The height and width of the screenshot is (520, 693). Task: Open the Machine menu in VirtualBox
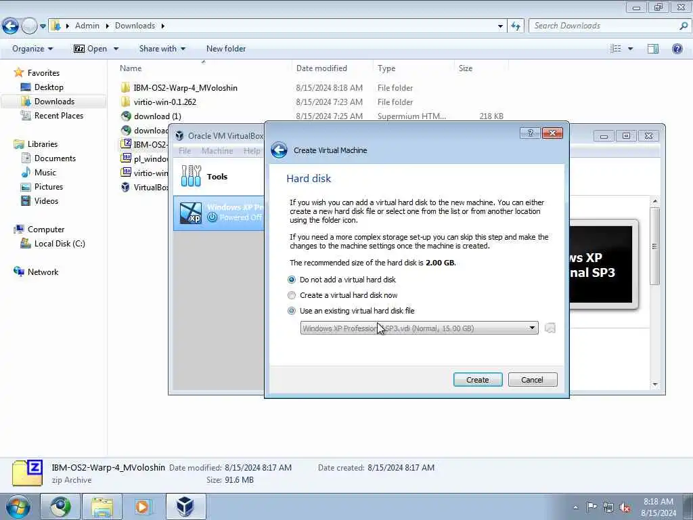217,151
